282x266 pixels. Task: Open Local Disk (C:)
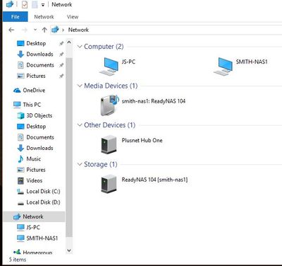(x=43, y=192)
